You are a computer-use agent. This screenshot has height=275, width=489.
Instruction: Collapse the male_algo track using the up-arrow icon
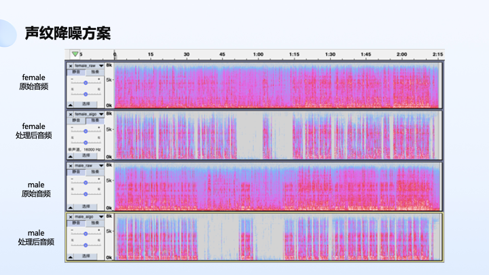click(x=71, y=257)
